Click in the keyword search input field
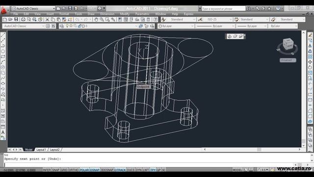The height and width of the screenshot is (177, 314). click(223, 9)
